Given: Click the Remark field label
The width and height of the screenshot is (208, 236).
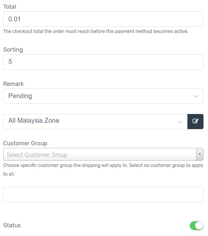Looking at the screenshot, I should [x=14, y=84].
